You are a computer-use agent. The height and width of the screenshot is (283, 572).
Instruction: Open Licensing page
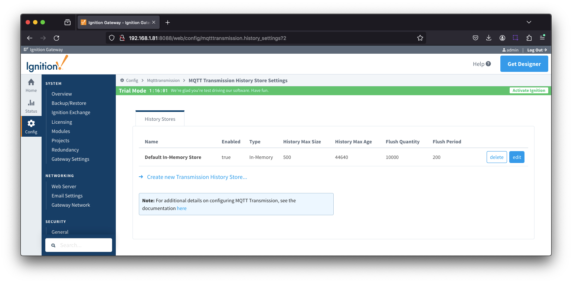tap(62, 122)
